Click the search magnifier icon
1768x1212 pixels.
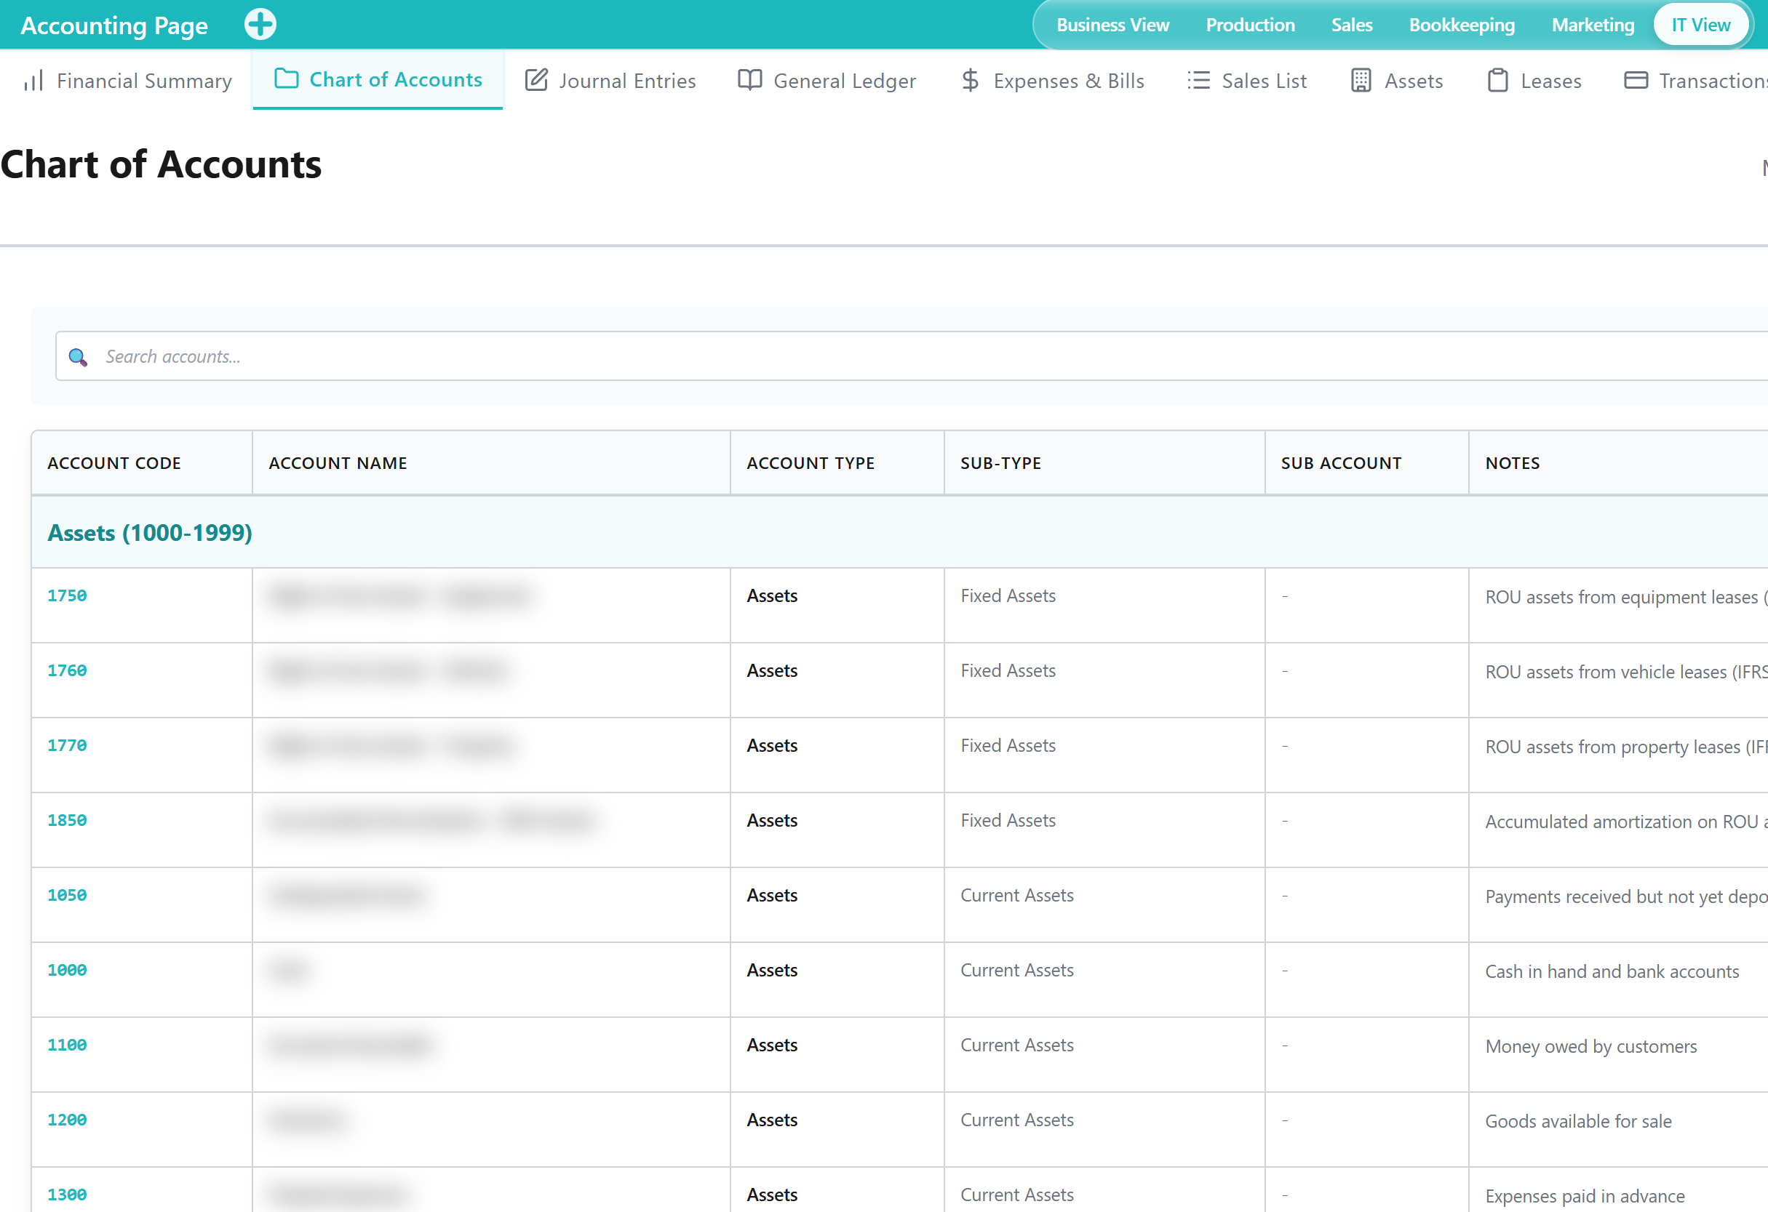(79, 356)
